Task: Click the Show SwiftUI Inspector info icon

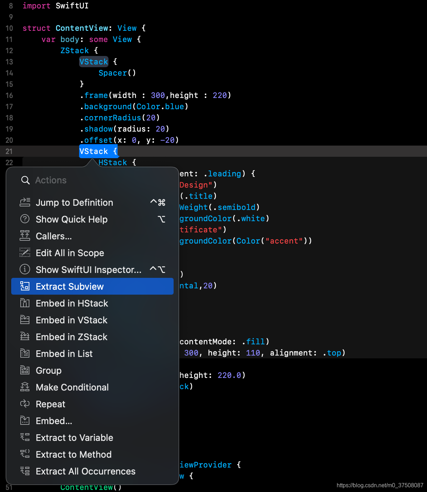Action: [25, 269]
